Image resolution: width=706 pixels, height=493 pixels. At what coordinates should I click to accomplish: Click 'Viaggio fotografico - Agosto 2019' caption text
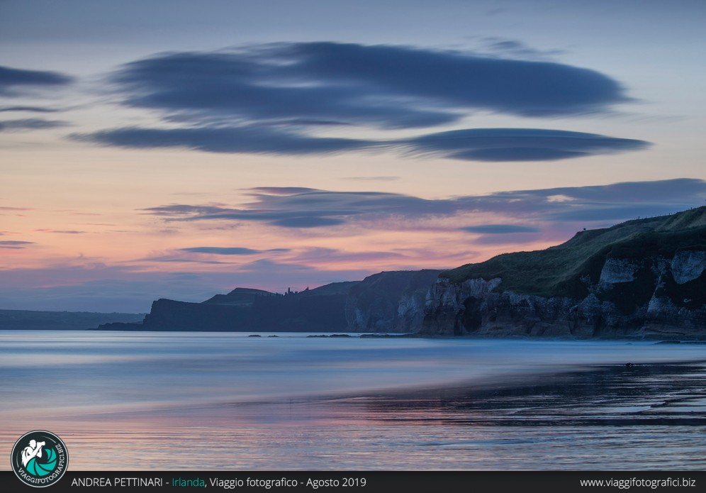pos(288,482)
